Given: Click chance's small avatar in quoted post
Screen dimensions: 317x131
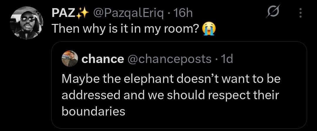Looking at the screenshot, I should (x=70, y=59).
